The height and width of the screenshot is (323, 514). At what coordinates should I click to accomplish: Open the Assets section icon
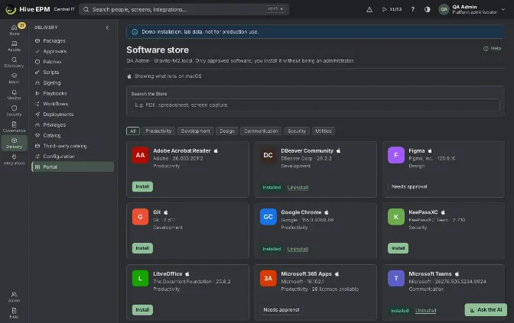[x=14, y=46]
